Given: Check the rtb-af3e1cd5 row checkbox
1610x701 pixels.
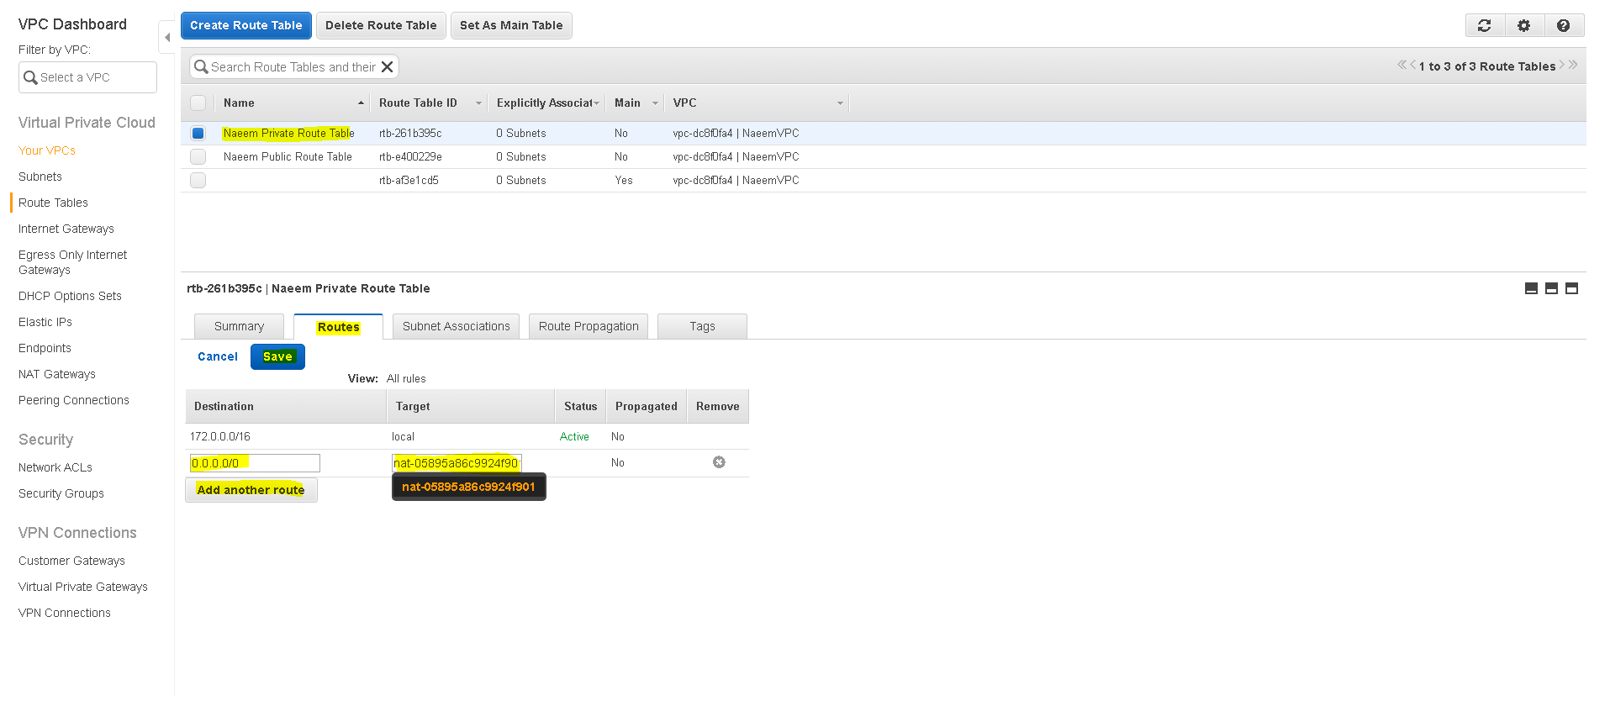Looking at the screenshot, I should pyautogui.click(x=198, y=180).
